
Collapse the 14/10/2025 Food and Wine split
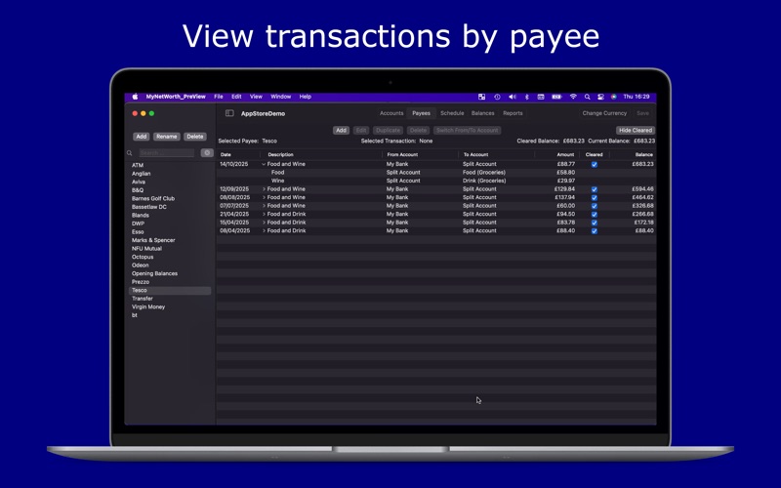(264, 164)
